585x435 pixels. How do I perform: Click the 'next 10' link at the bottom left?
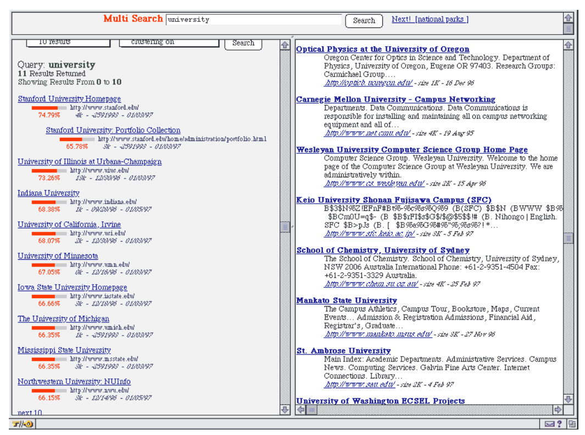30,412
